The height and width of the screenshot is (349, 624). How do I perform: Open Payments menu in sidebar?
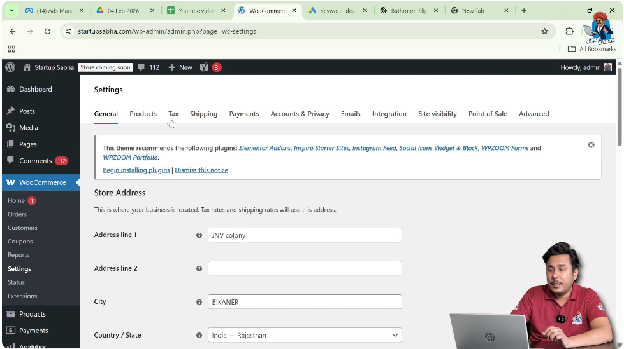pos(33,331)
